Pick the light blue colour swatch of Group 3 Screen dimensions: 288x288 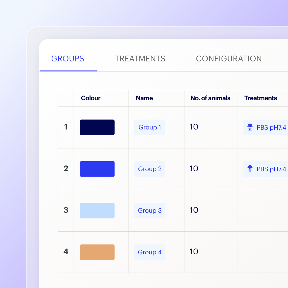point(97,210)
